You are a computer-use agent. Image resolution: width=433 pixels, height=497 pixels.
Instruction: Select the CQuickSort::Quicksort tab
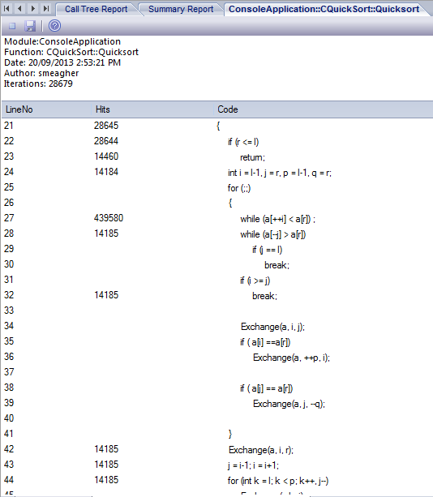pyautogui.click(x=324, y=9)
